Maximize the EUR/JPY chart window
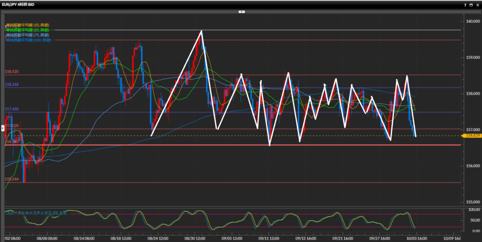 tap(470, 4)
